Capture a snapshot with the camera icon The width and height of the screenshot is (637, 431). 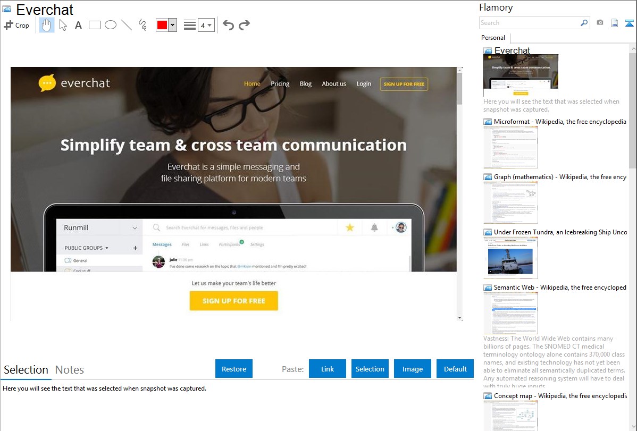coord(600,23)
